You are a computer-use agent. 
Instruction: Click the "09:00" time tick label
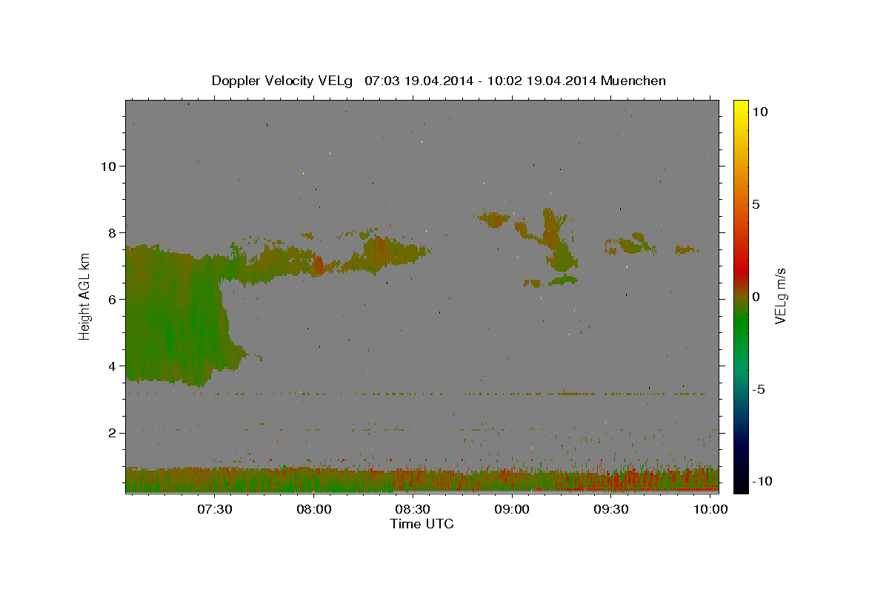pos(513,509)
